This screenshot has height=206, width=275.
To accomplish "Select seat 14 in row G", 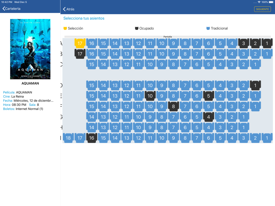I will (x=92, y=117).
